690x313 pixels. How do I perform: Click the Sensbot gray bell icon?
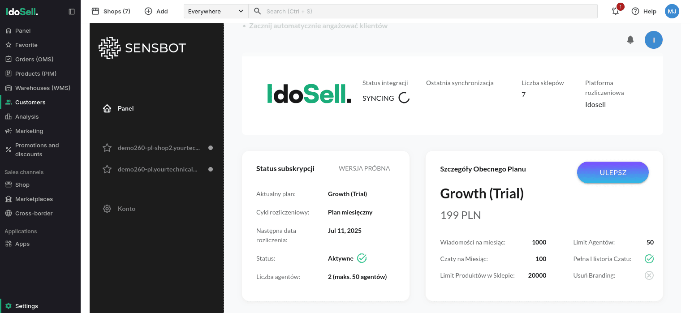(630, 40)
